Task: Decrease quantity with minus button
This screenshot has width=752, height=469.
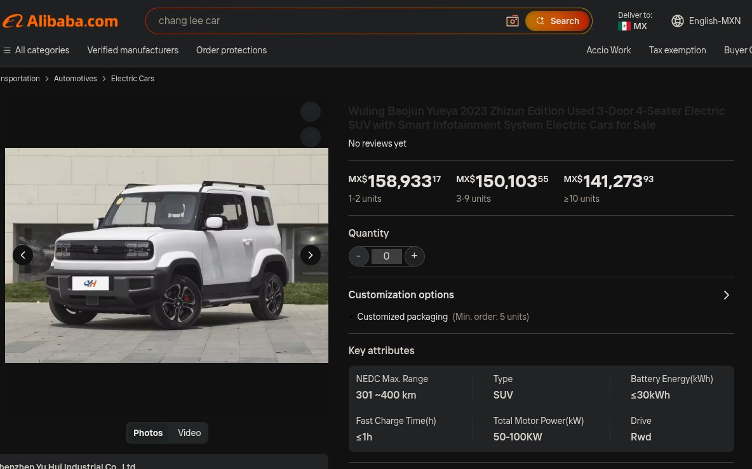Action: coord(358,256)
